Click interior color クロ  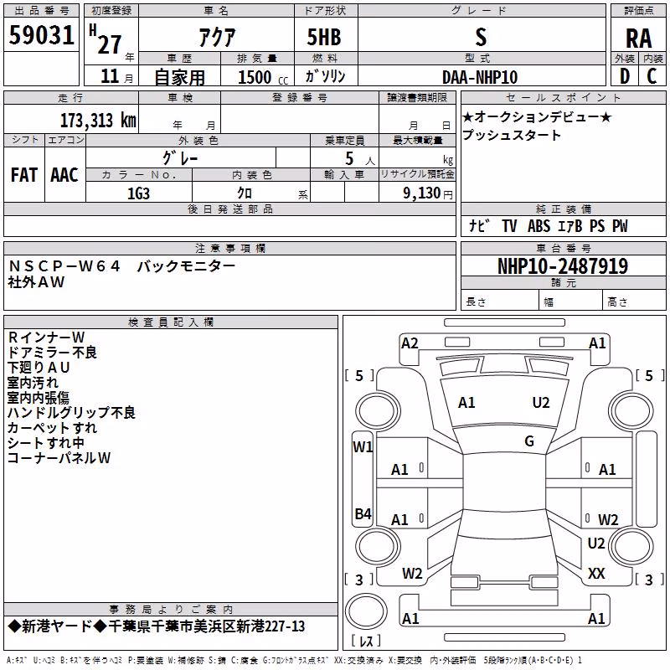(245, 193)
